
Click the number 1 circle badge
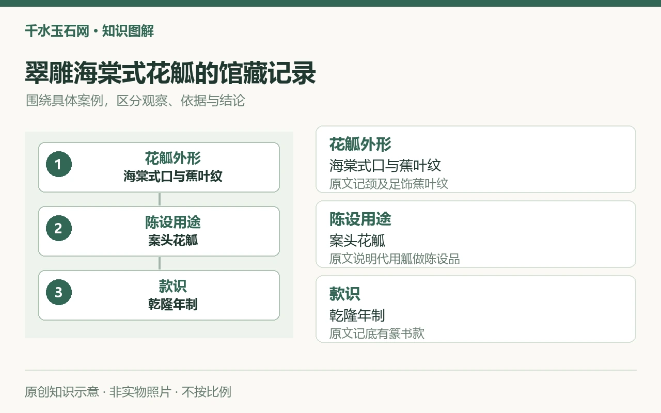pos(58,164)
